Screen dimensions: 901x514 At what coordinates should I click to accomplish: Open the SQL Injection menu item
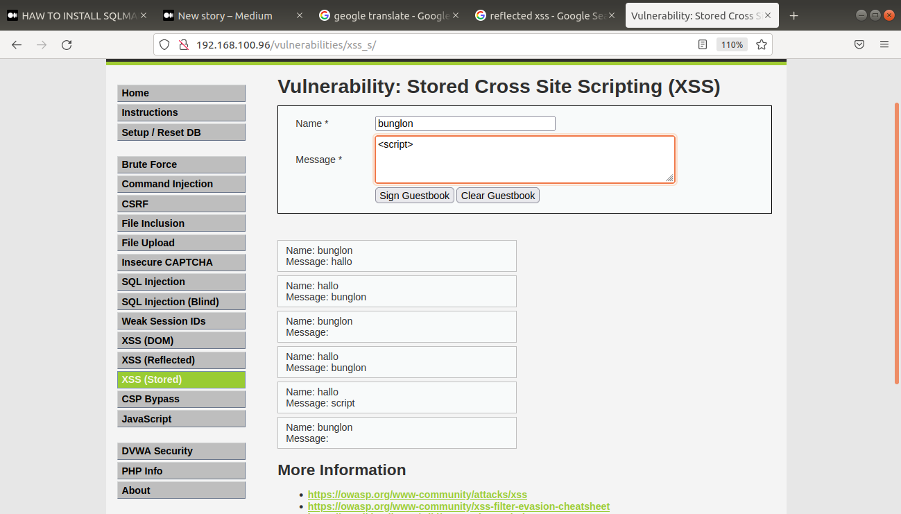point(181,282)
